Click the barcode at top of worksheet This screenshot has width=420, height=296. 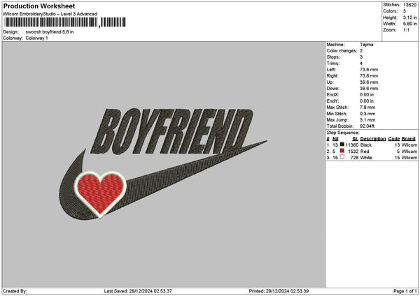[x=65, y=22]
